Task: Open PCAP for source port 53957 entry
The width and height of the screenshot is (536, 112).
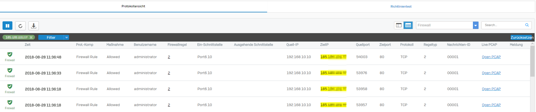Action: pyautogui.click(x=491, y=105)
